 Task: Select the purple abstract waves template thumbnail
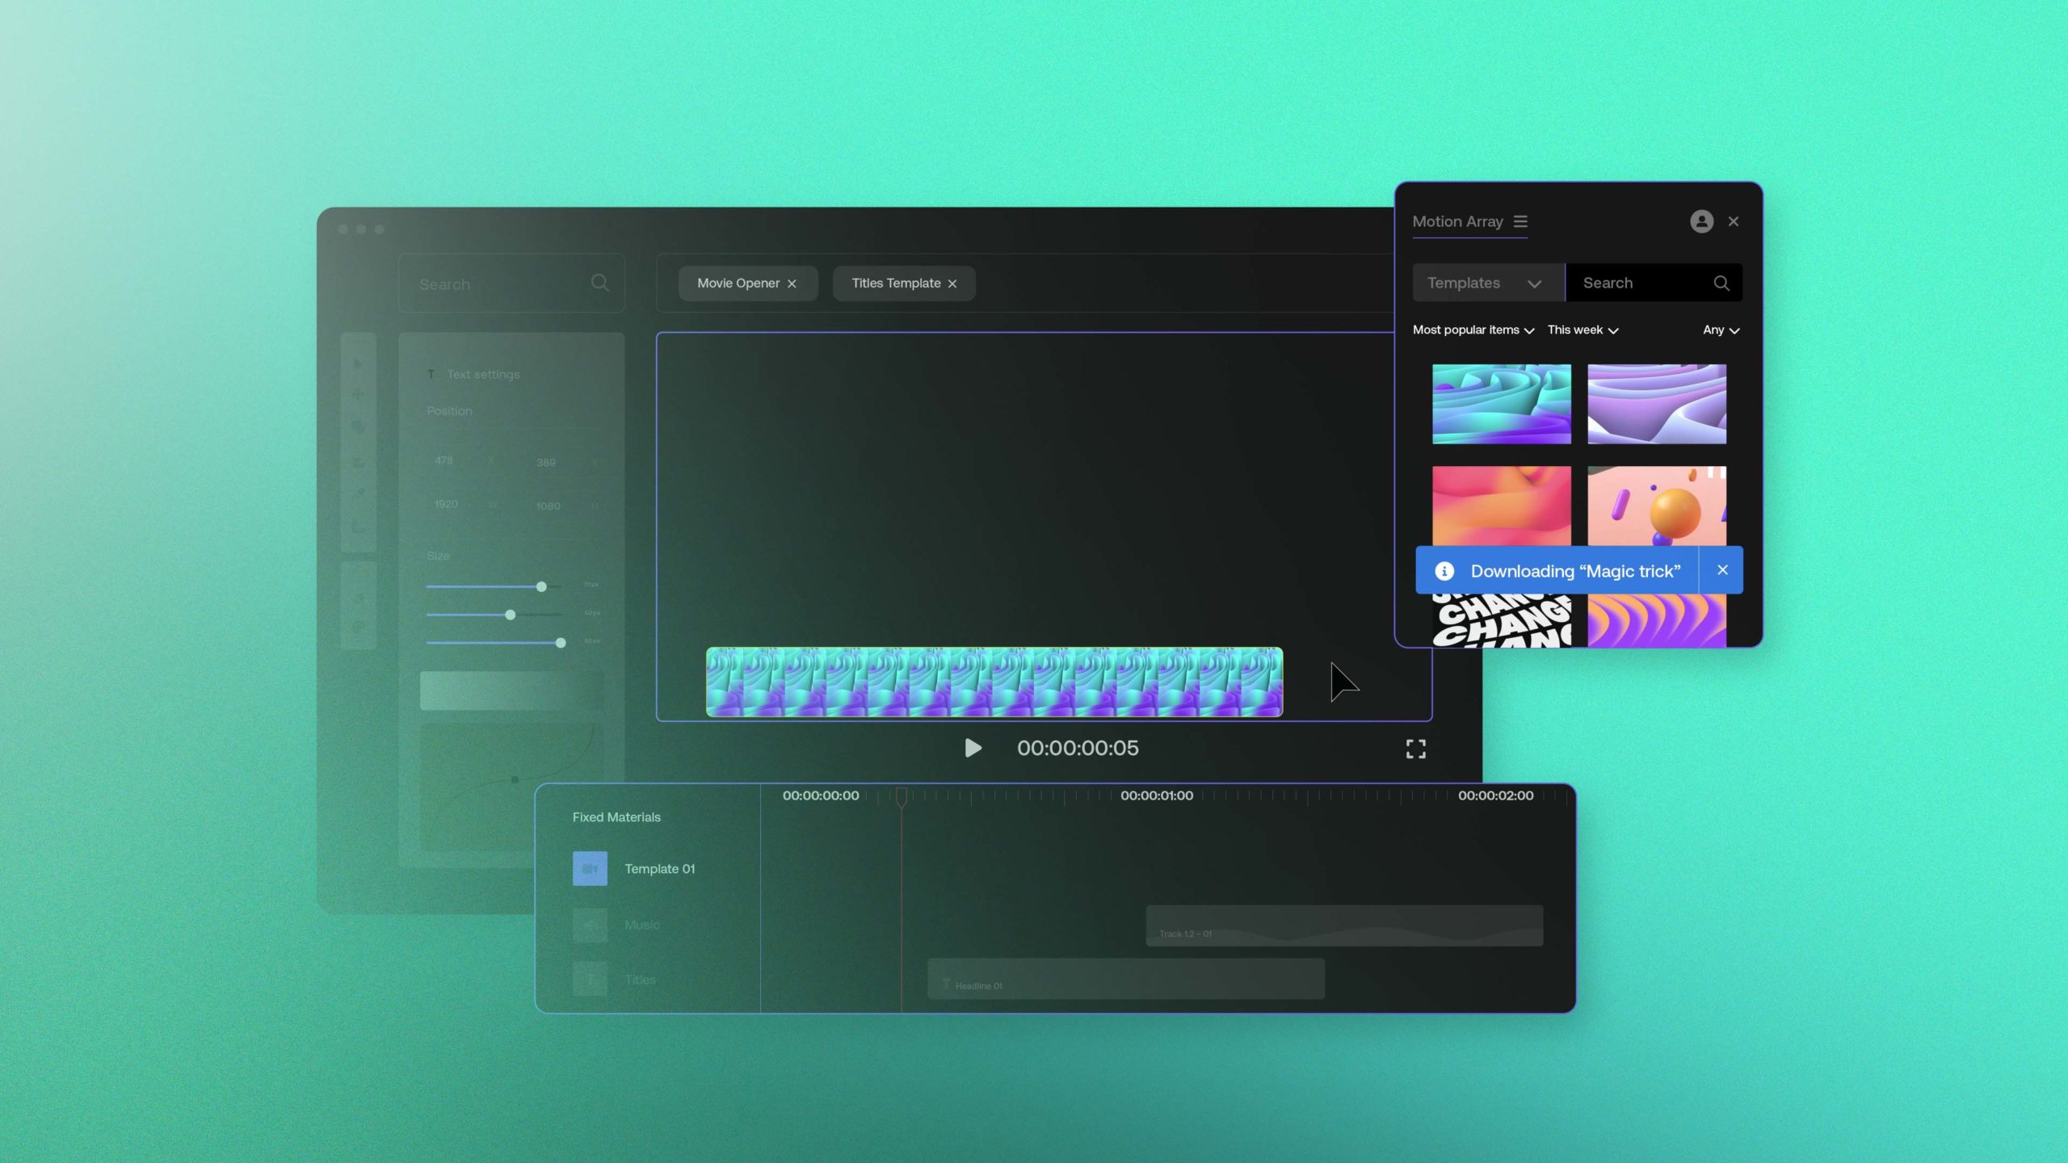tap(1656, 403)
